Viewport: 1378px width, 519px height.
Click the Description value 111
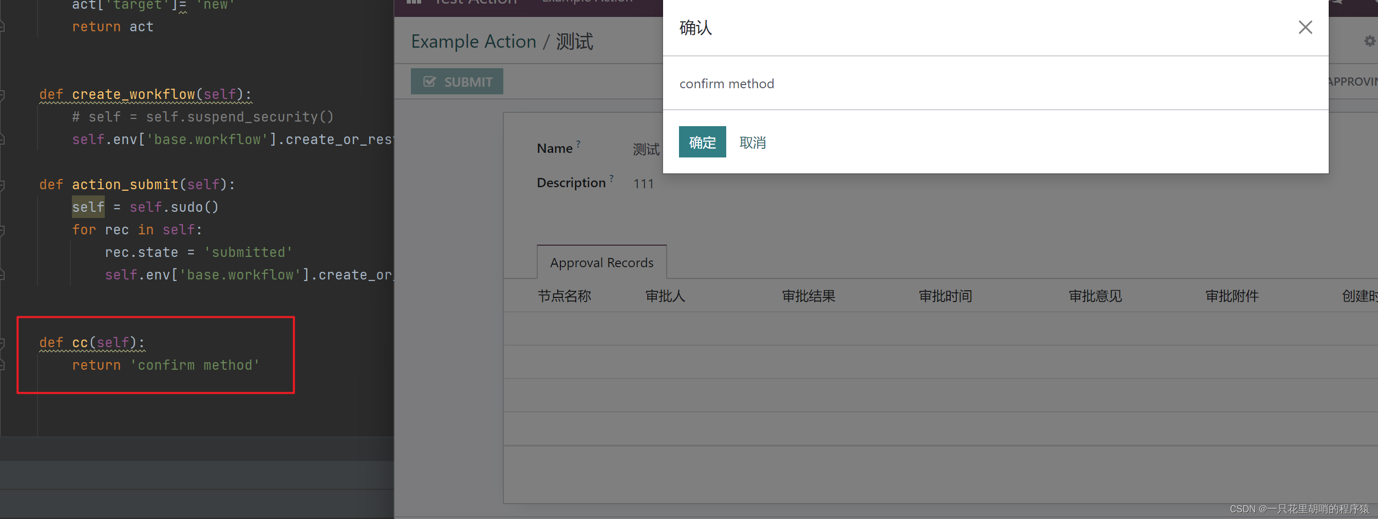pos(644,184)
